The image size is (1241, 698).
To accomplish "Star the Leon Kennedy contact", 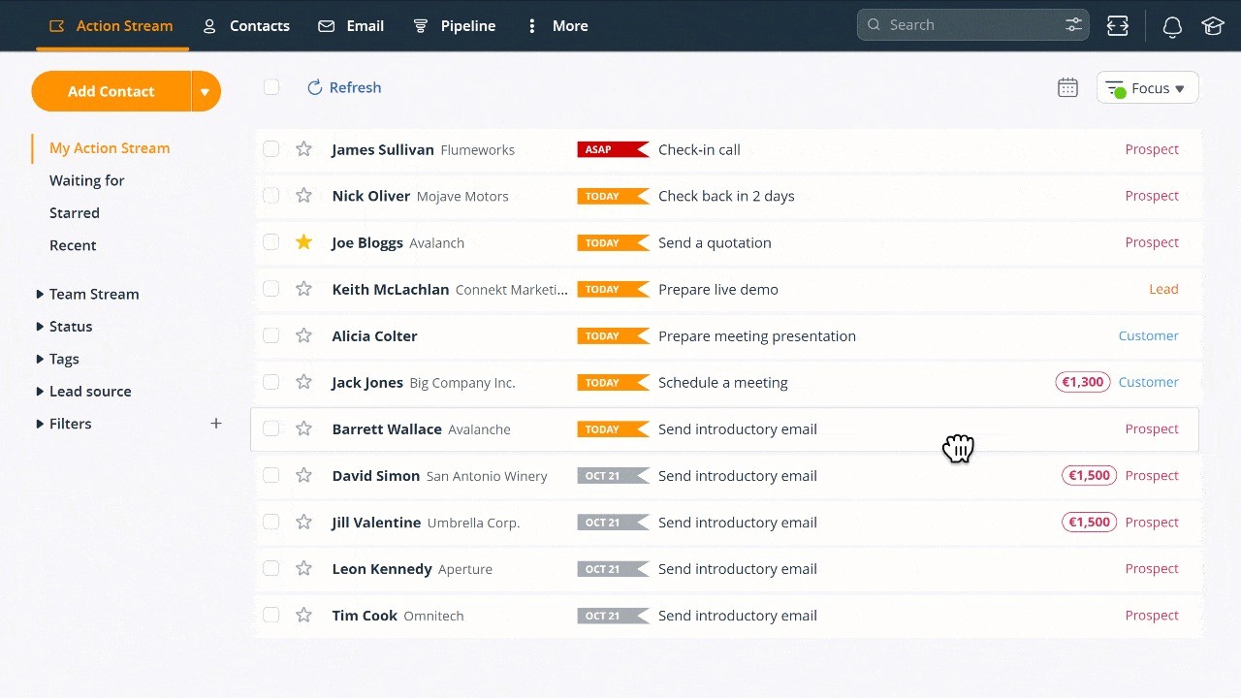I will tap(303, 568).
